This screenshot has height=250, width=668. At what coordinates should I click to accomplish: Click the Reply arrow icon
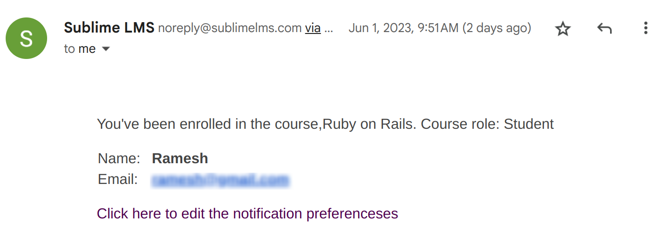[x=604, y=29]
